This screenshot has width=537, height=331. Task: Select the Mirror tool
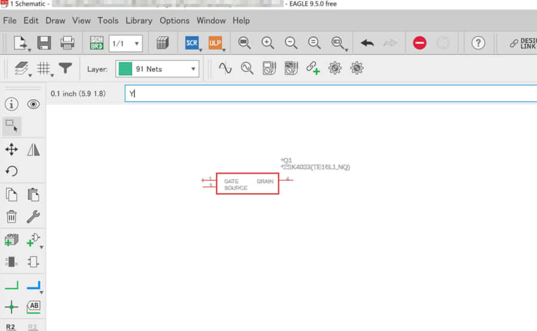[x=33, y=150]
